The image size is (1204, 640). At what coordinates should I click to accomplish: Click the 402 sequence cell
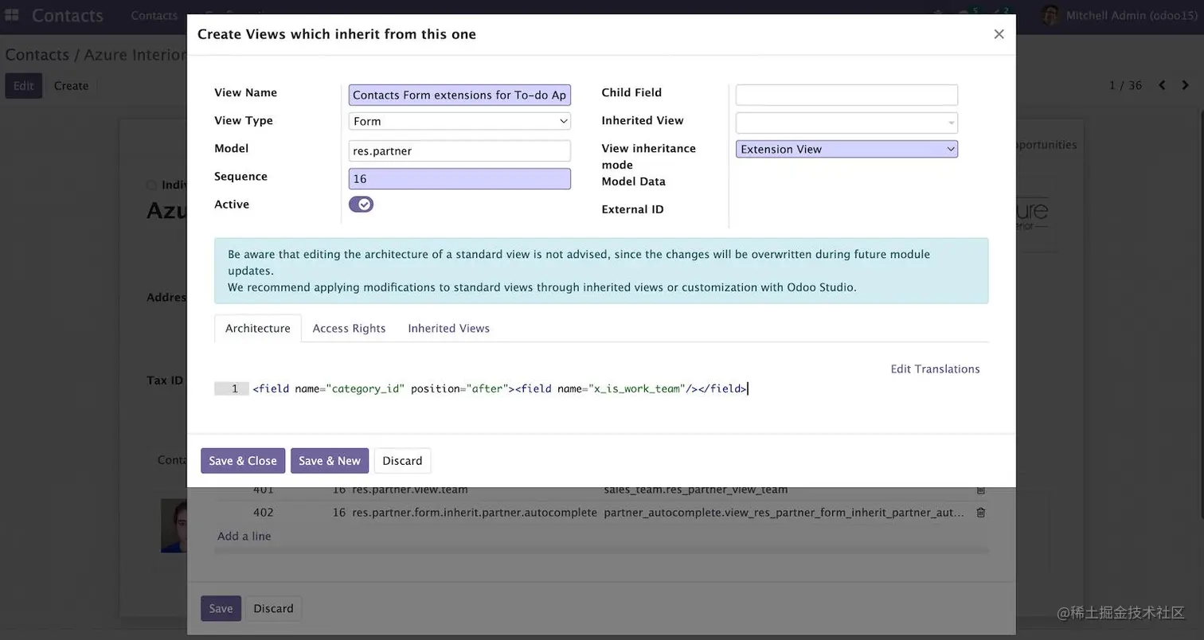[x=263, y=513]
